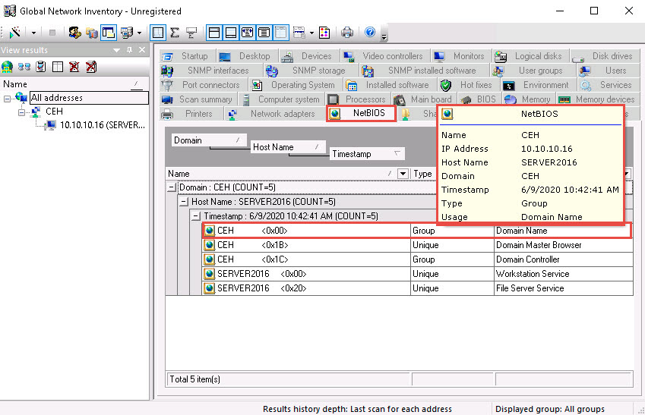645x415 pixels.
Task: Click the first red X delete icon
Action: 74,67
